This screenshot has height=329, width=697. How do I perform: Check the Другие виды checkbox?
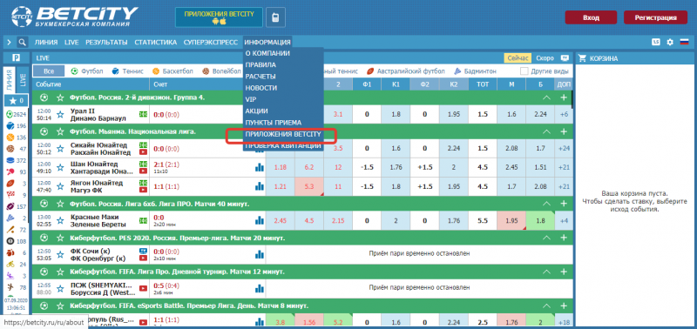pos(524,71)
